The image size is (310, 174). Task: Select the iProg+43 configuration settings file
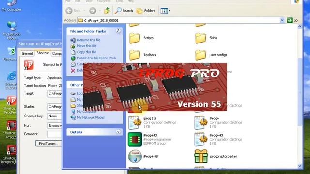[x=218, y=139]
